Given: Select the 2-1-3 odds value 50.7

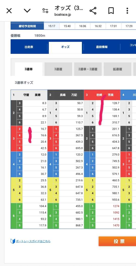Looking at the screenshot, I should click(x=71, y=103).
